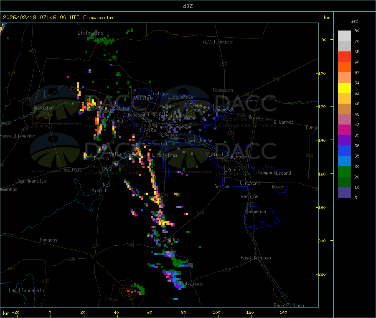Pick the purple 36-39 dBZ legend swatch
The image size is (376, 318).
click(344, 140)
